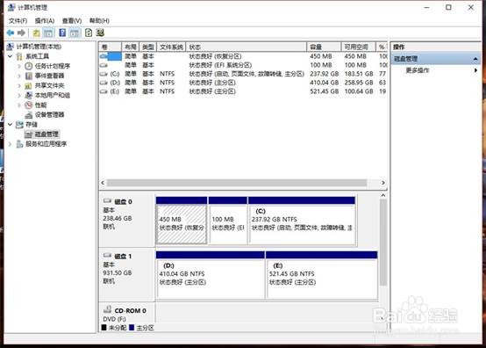The width and height of the screenshot is (486, 348).
Task: Select 任务计划程序 in tree
Action: click(53, 66)
